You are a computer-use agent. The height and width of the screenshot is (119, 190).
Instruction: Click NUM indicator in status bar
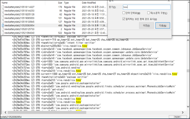tap(177, 117)
